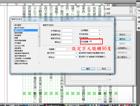Click the C-主版 page thumbnail
This screenshot has height=106, width=140.
point(131,13)
